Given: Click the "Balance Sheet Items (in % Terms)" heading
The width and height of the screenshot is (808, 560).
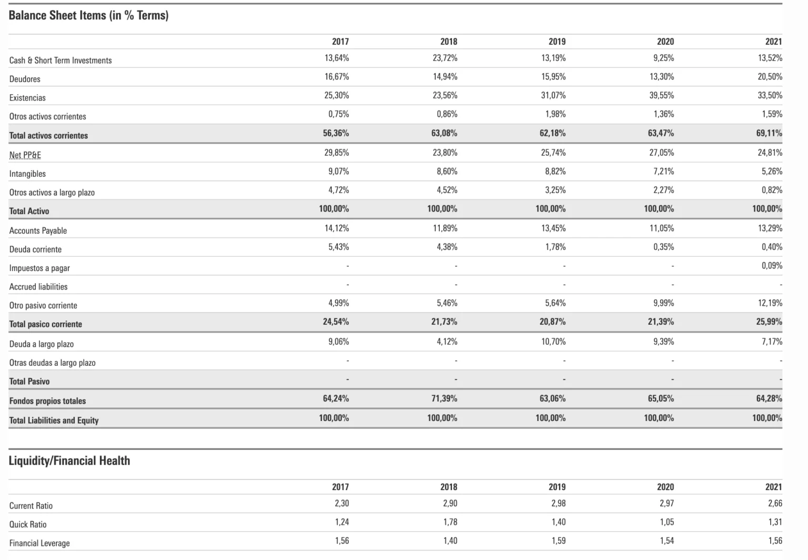Looking at the screenshot, I should click(x=88, y=16).
